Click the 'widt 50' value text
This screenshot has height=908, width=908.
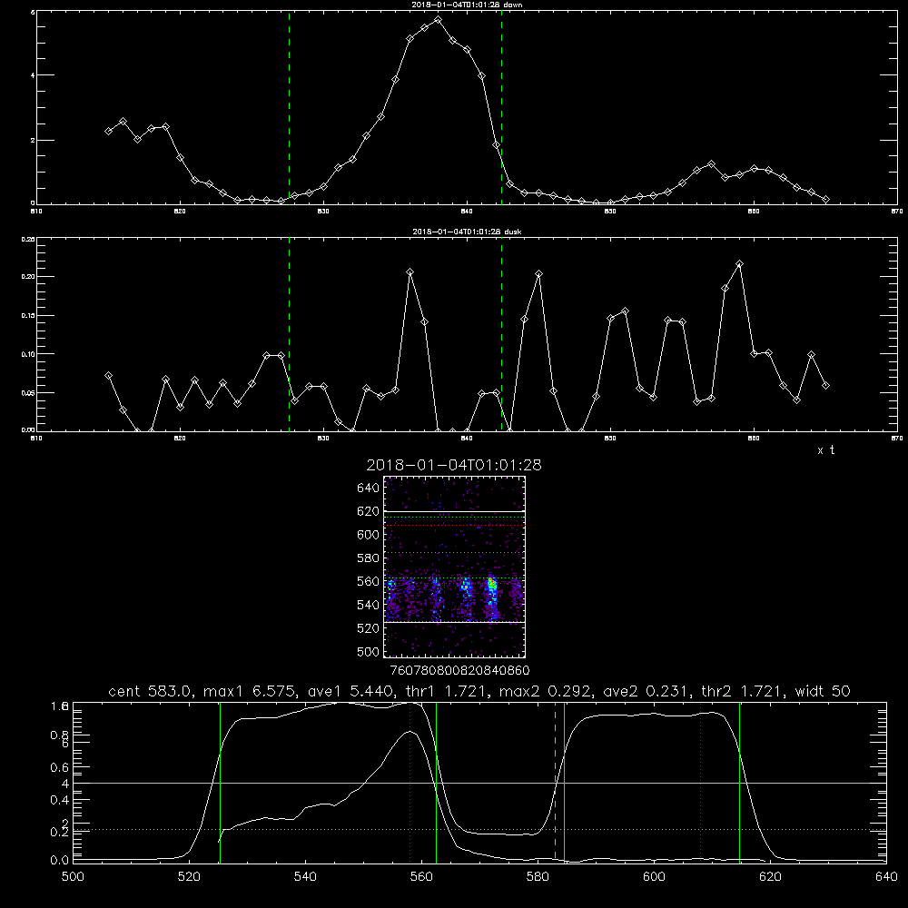click(823, 691)
